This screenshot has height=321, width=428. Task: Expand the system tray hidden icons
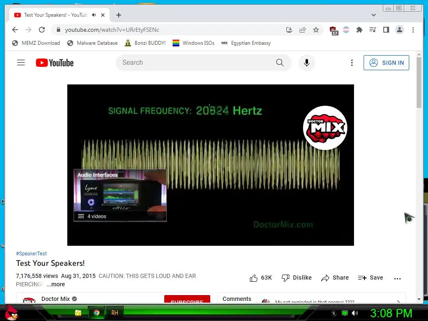(334, 313)
